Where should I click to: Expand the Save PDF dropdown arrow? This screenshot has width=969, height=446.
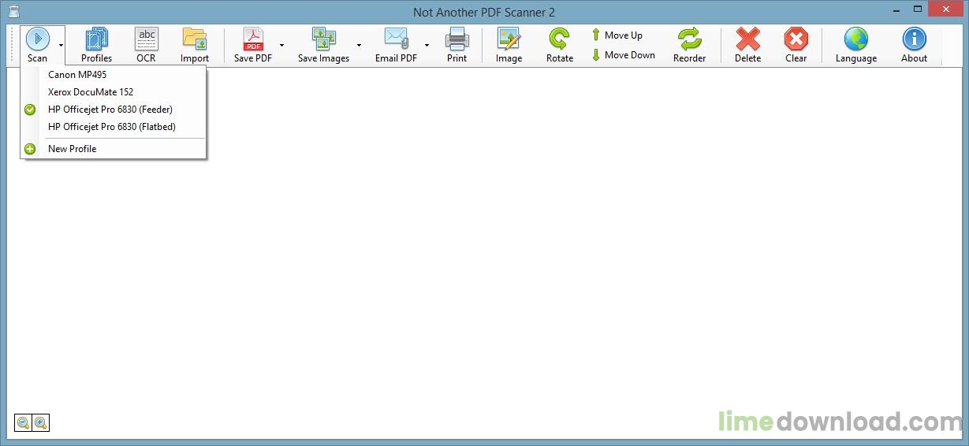click(x=281, y=45)
